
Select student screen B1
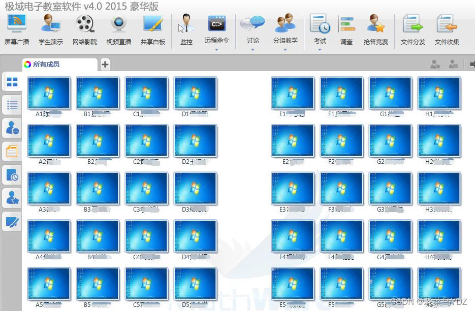(98, 93)
